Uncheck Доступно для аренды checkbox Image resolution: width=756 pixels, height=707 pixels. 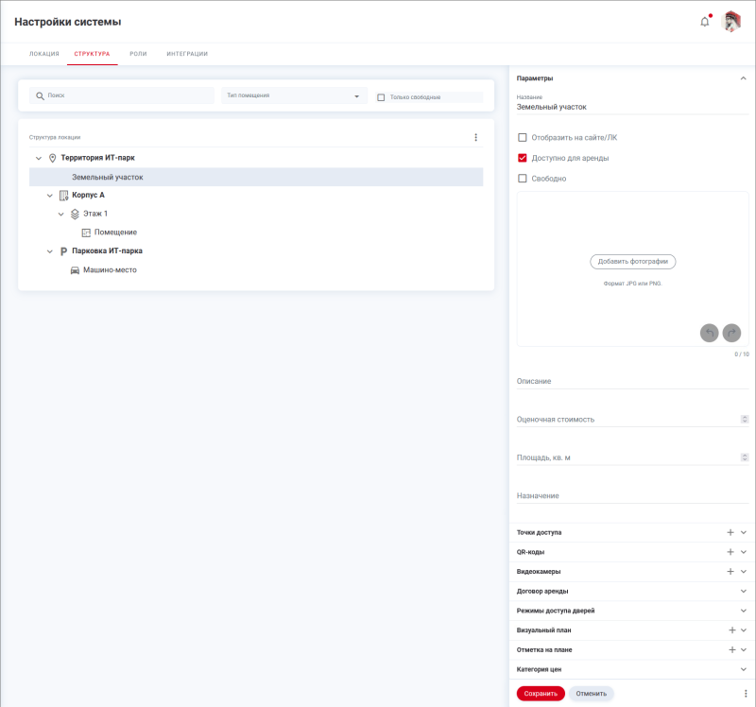point(523,158)
